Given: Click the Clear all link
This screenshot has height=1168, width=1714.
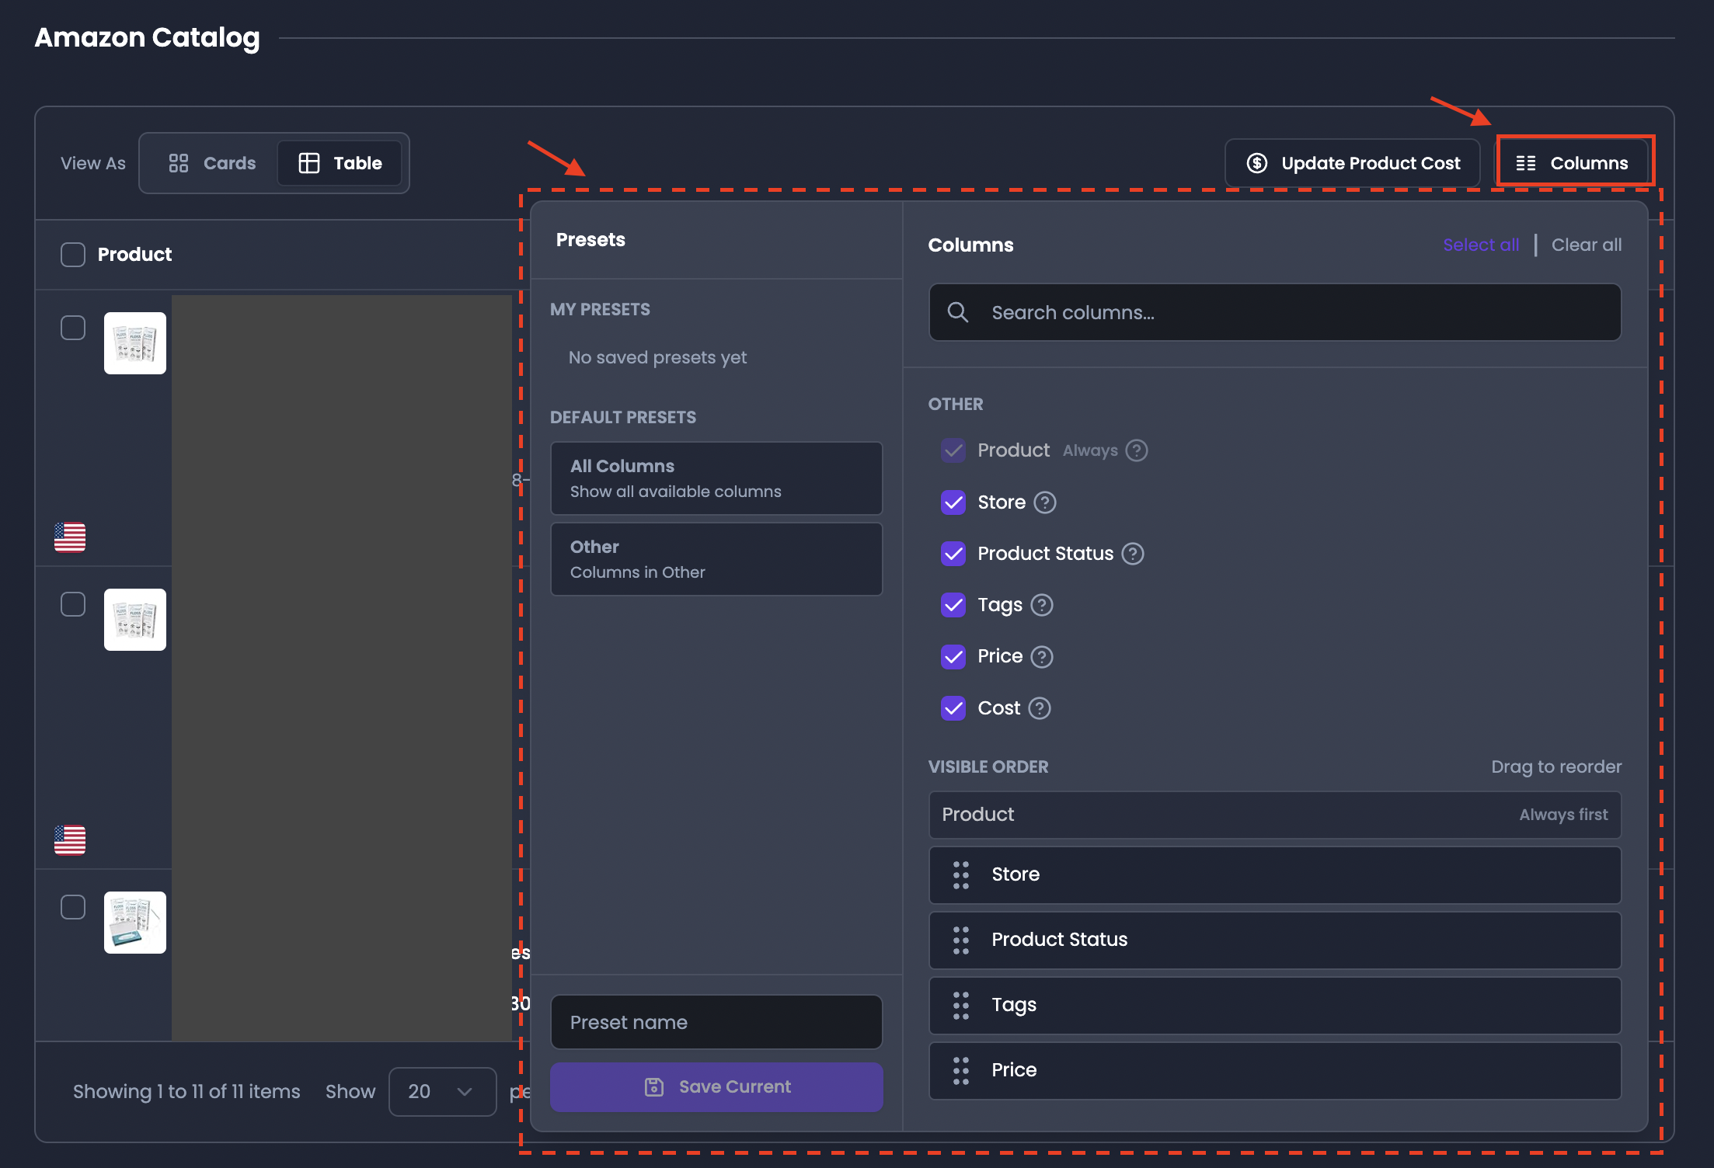Looking at the screenshot, I should 1587,245.
